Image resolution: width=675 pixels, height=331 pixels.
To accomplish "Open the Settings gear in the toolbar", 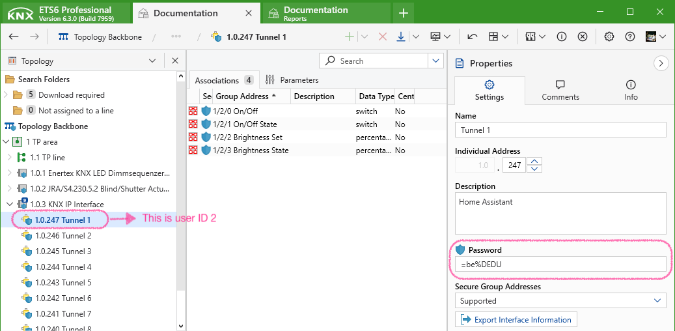I will point(609,36).
